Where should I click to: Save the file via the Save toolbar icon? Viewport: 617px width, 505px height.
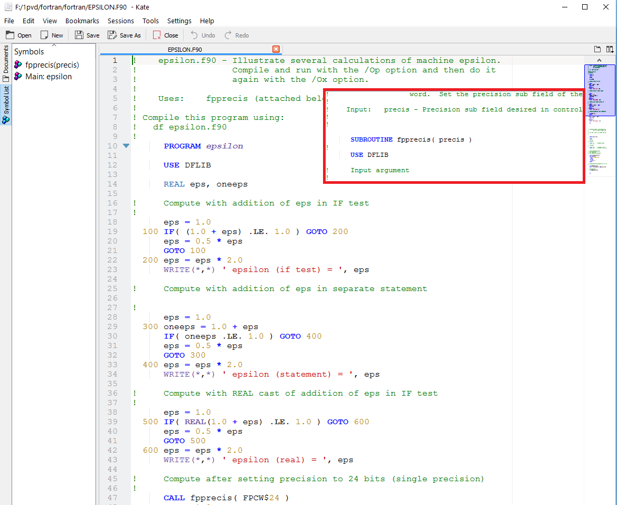click(86, 35)
